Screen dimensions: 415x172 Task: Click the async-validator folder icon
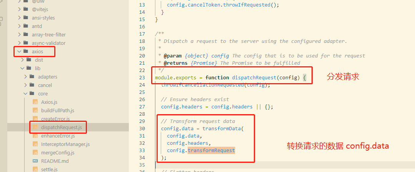click(26, 43)
